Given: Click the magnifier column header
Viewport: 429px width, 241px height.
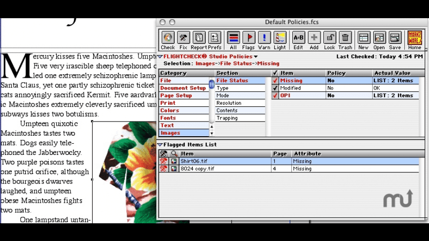Looking at the screenshot, I should [x=174, y=153].
